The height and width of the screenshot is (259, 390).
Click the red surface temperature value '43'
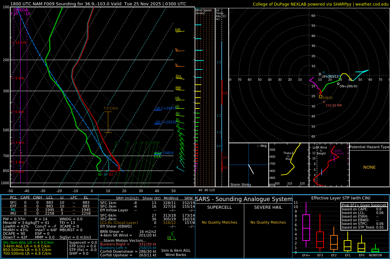111,175
